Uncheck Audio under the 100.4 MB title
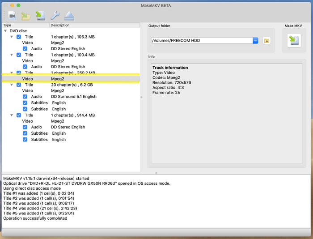This screenshot has width=313, height=239. tap(25, 67)
